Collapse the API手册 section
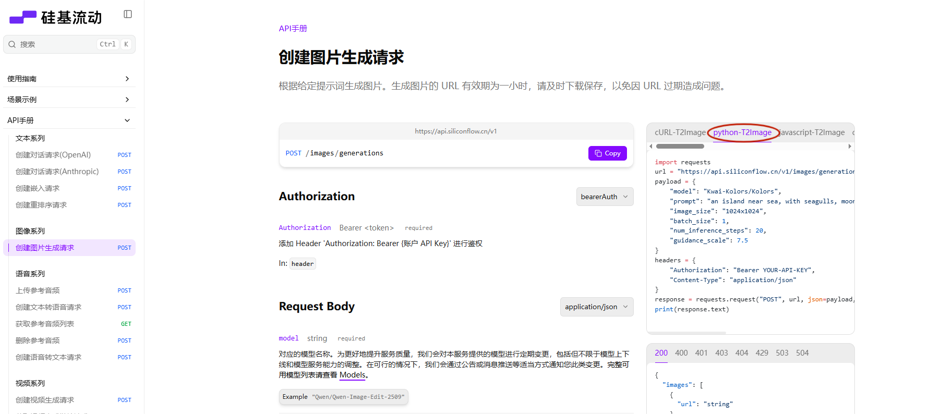941x414 pixels. (x=69, y=120)
